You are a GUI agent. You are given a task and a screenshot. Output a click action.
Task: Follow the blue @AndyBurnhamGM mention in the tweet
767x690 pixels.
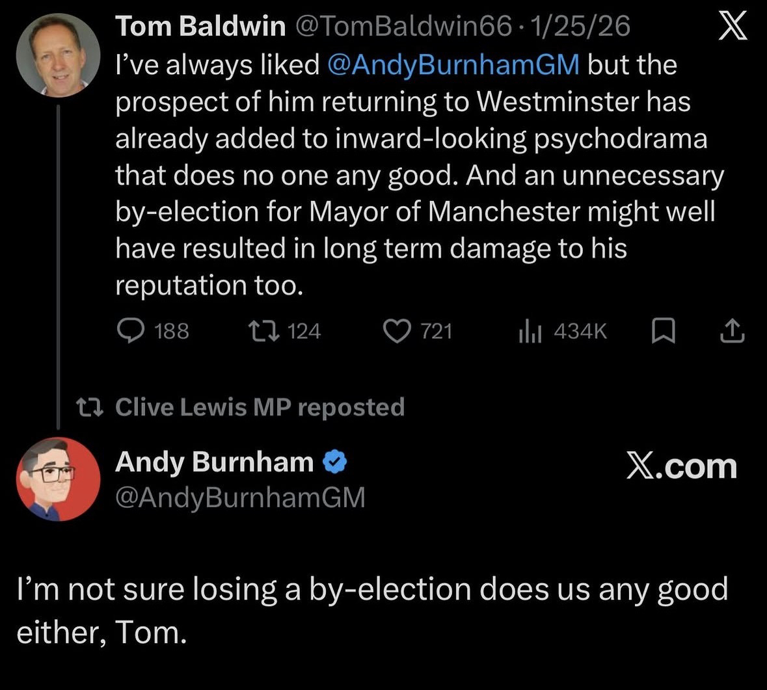click(x=454, y=65)
